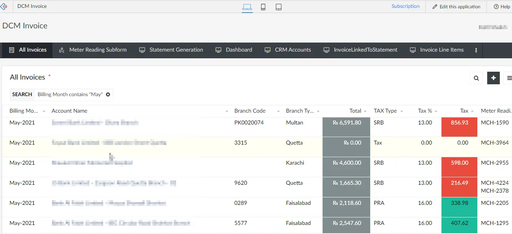
Task: Select the tablet layout preview icon
Action: click(x=278, y=7)
